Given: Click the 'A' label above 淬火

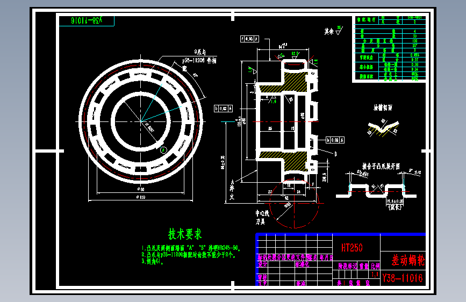Looking at the screenshot, I should (x=232, y=182).
